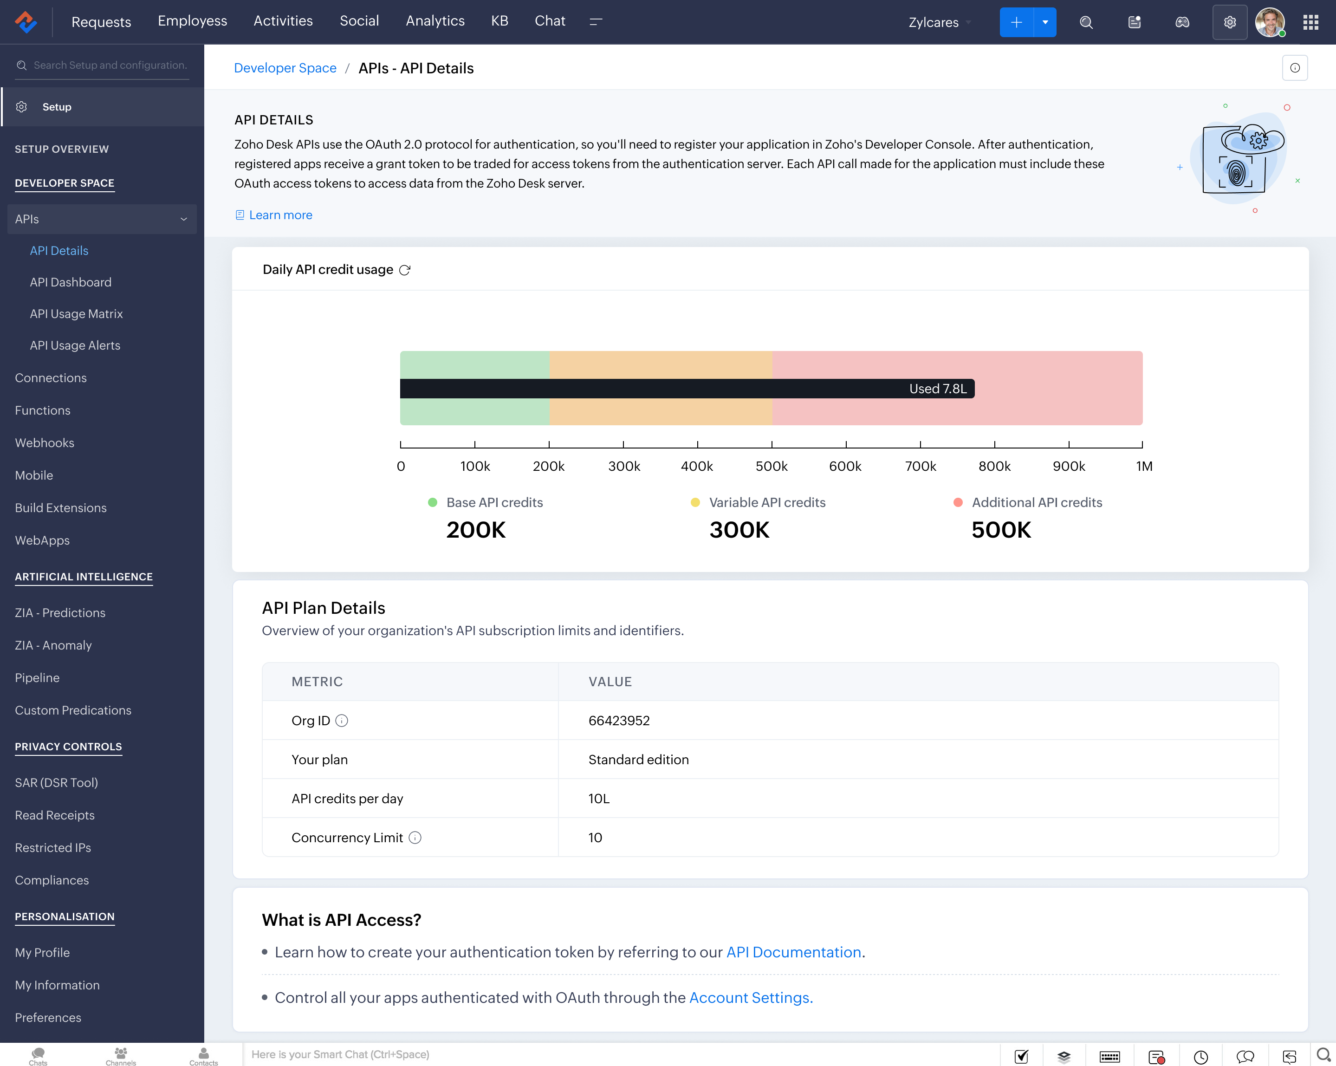
Task: Click the Org ID info icon
Action: point(342,721)
